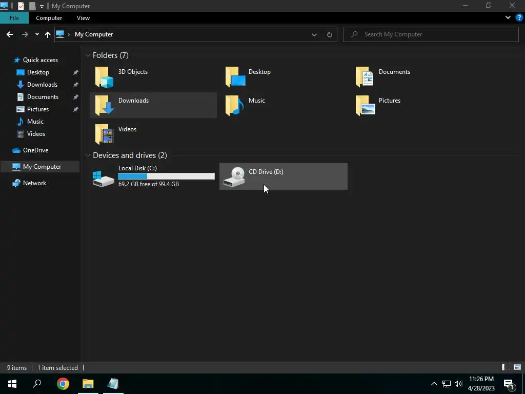Image resolution: width=525 pixels, height=394 pixels.
Task: Click '9 items' in status bar
Action: (17, 367)
